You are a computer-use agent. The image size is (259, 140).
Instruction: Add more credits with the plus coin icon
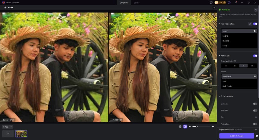224,3
